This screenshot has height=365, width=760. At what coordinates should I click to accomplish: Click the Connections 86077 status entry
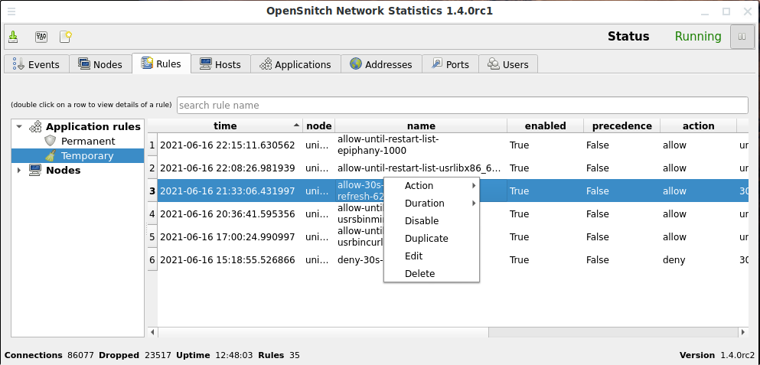pos(49,355)
